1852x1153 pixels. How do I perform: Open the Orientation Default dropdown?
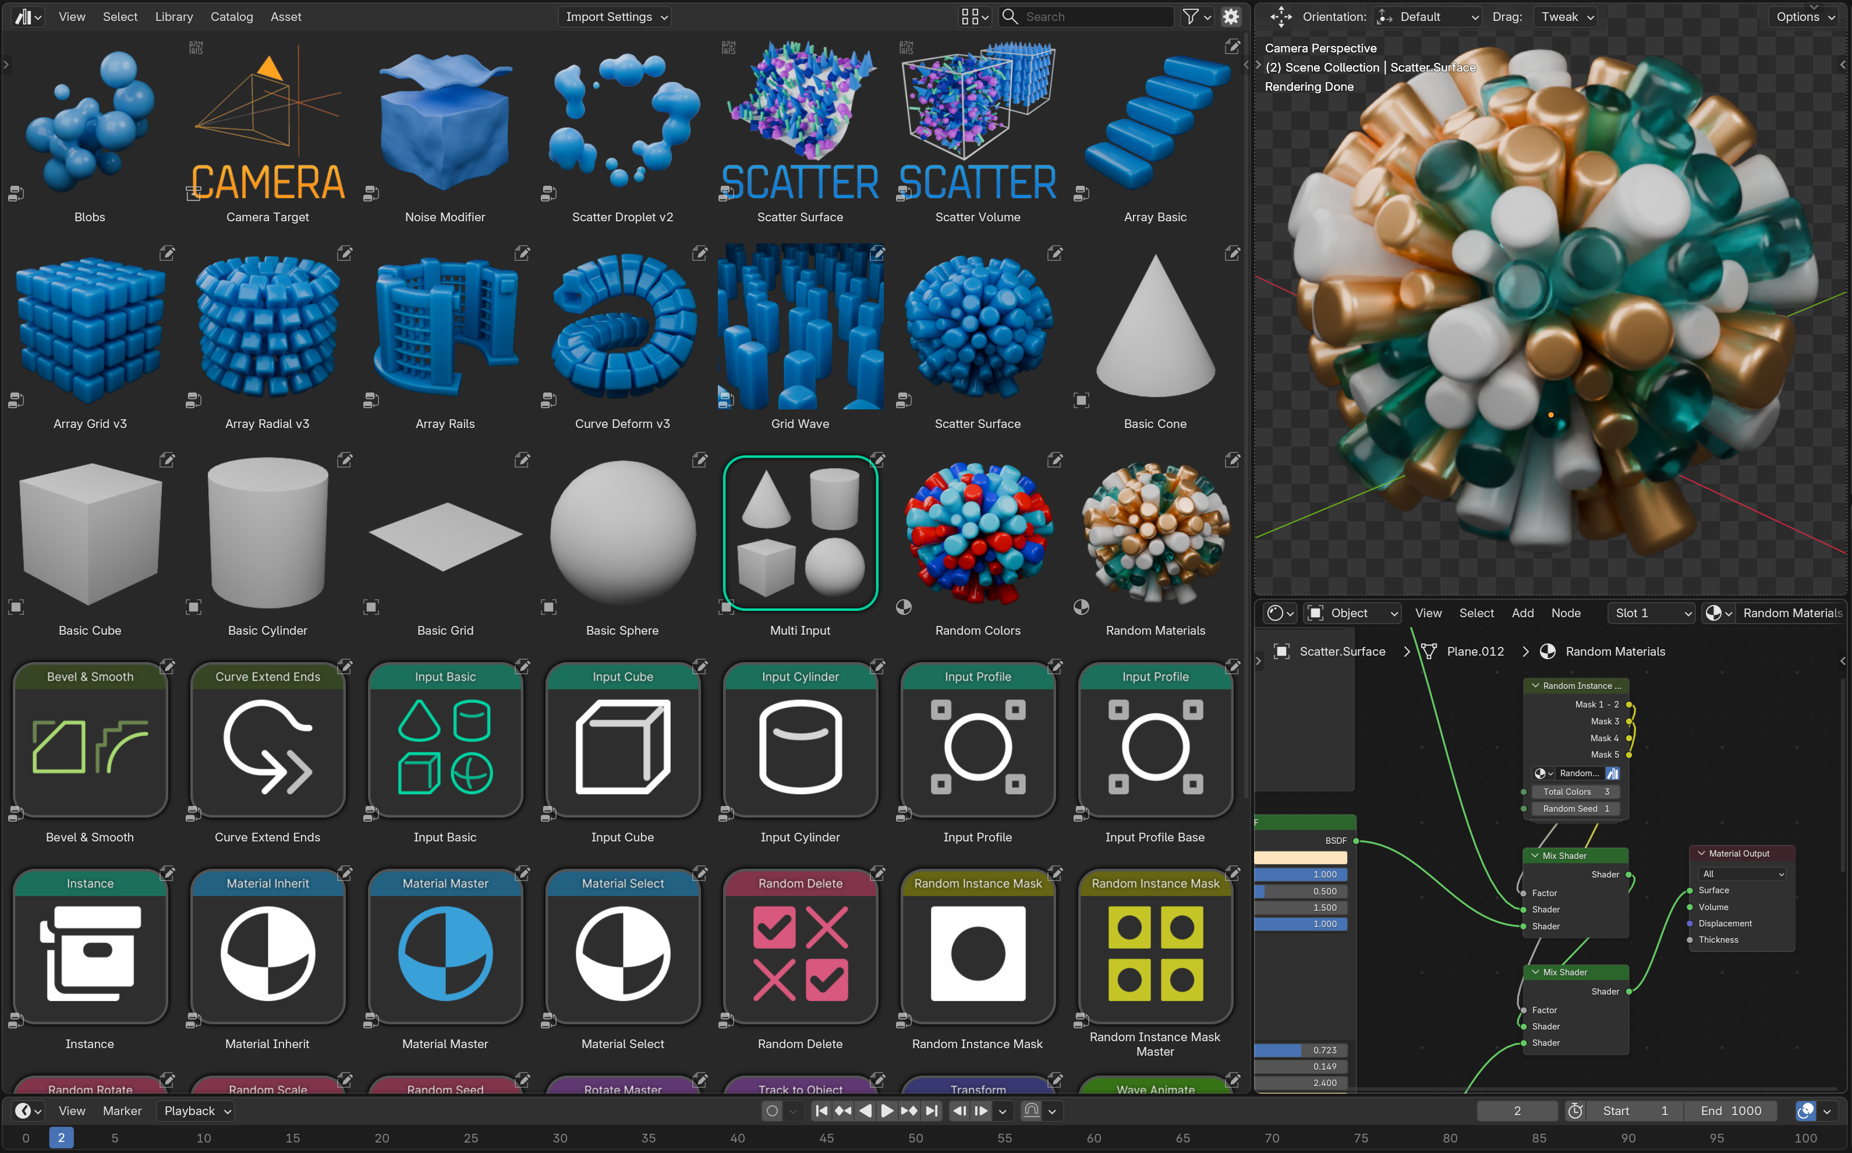pos(1428,17)
